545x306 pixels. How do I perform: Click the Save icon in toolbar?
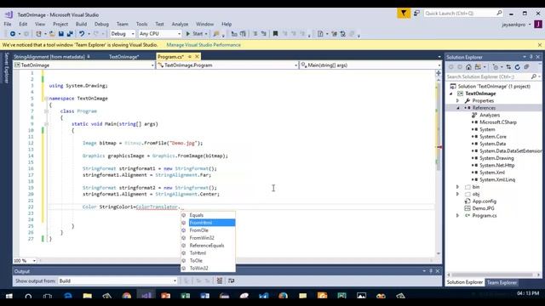[x=61, y=34]
